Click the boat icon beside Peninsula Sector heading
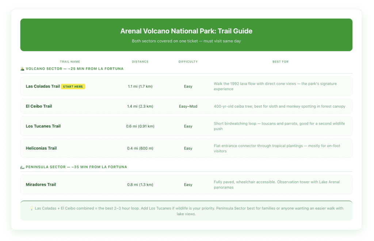Screen dimensions: 374x241 click(x=22, y=167)
